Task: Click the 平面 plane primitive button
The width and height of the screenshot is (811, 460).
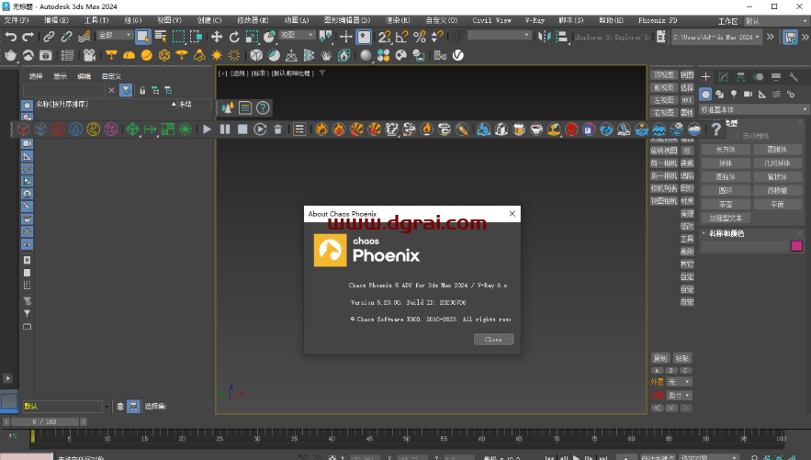Action: pyautogui.click(x=777, y=205)
